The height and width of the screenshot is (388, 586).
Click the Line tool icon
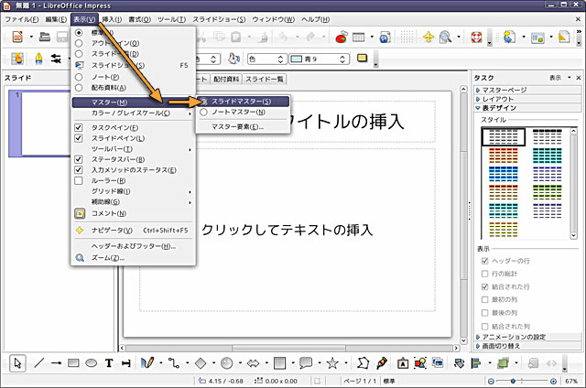39,363
